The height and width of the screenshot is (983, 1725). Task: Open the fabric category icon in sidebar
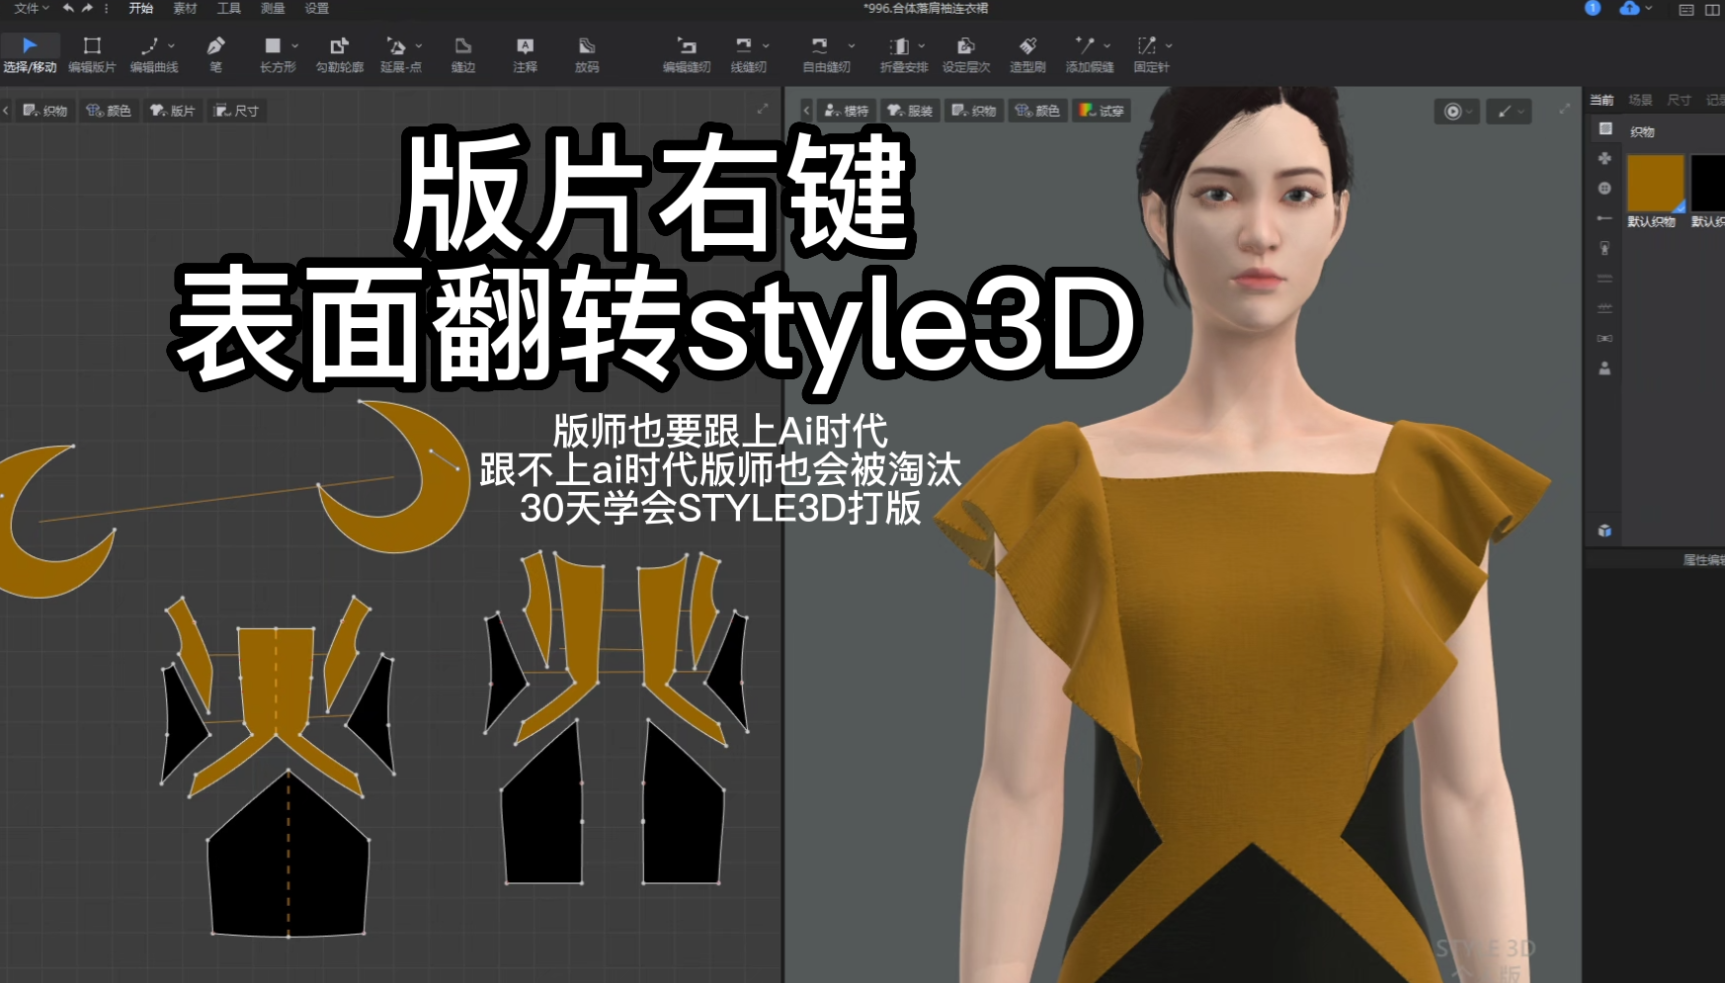coord(1604,128)
